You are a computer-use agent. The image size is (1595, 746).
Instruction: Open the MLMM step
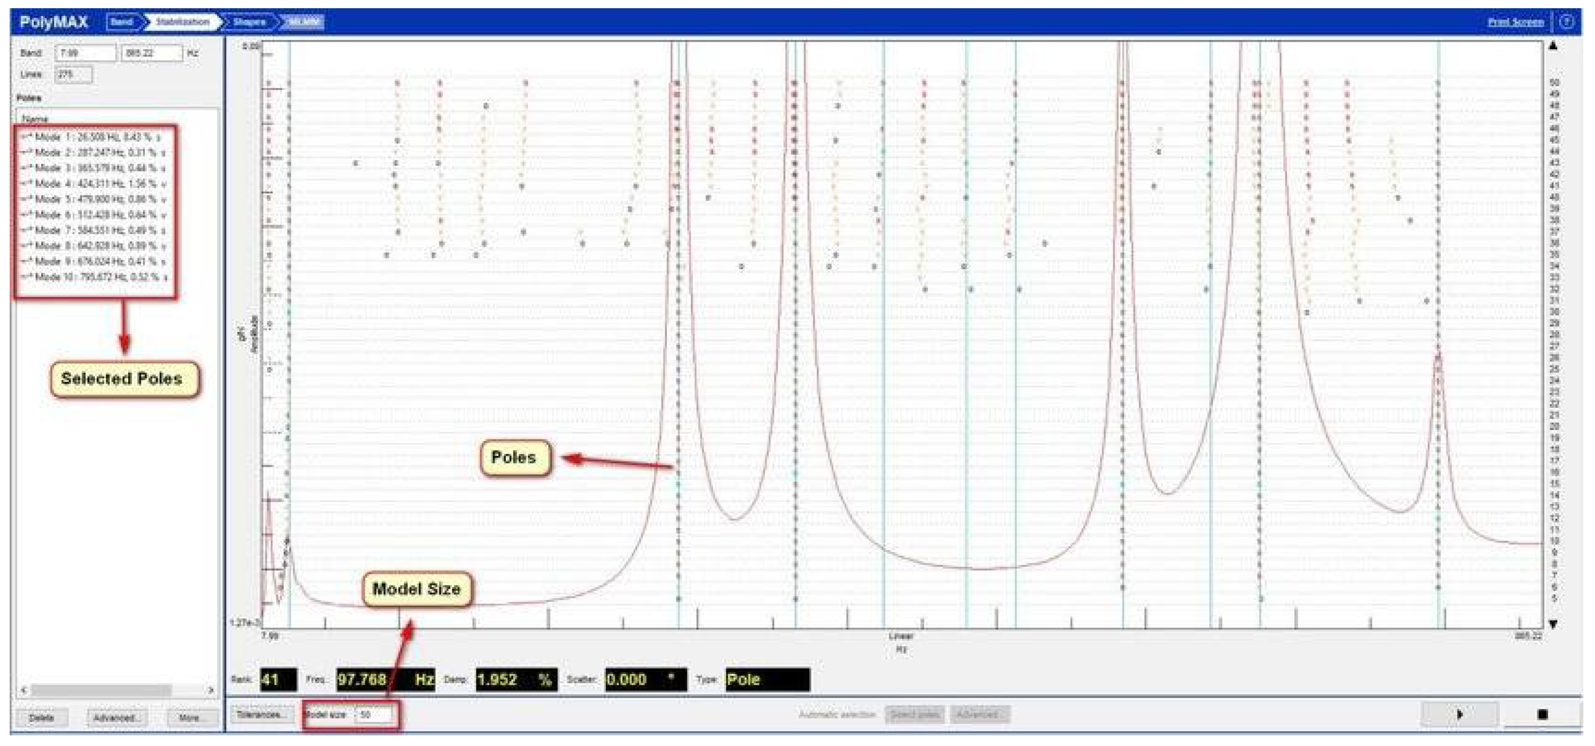[x=303, y=22]
